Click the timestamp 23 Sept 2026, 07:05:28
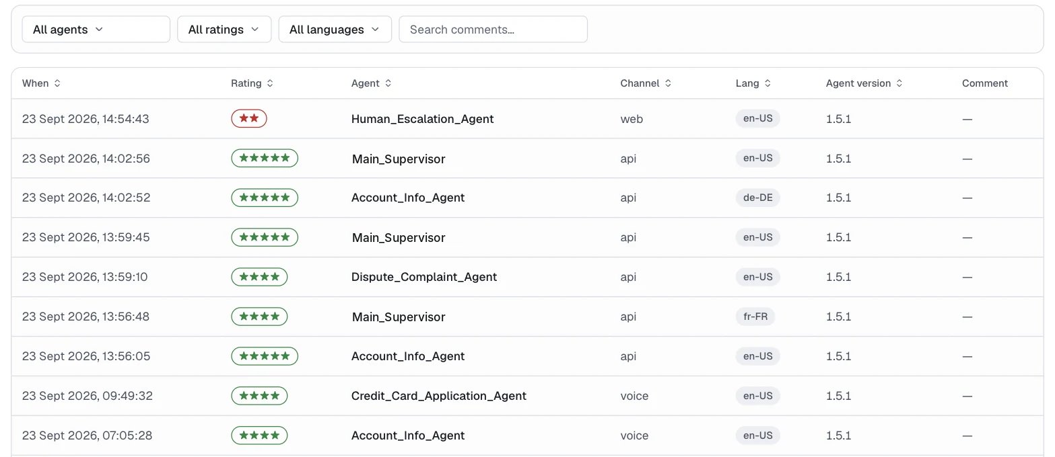 coord(88,435)
